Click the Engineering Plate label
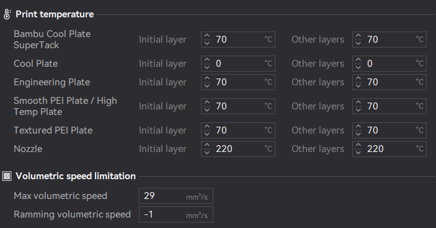Image resolution: width=436 pixels, height=228 pixels. click(x=52, y=82)
